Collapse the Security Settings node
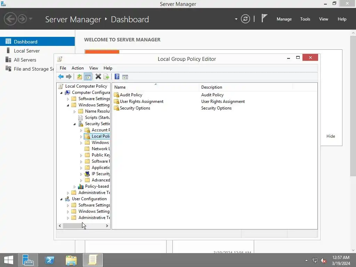This screenshot has height=267, width=356. coord(74,124)
